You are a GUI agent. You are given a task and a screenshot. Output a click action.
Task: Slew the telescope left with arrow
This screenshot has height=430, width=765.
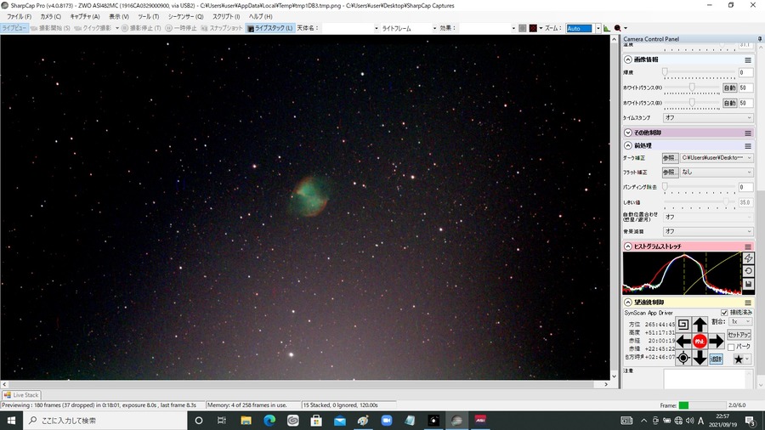pos(683,342)
